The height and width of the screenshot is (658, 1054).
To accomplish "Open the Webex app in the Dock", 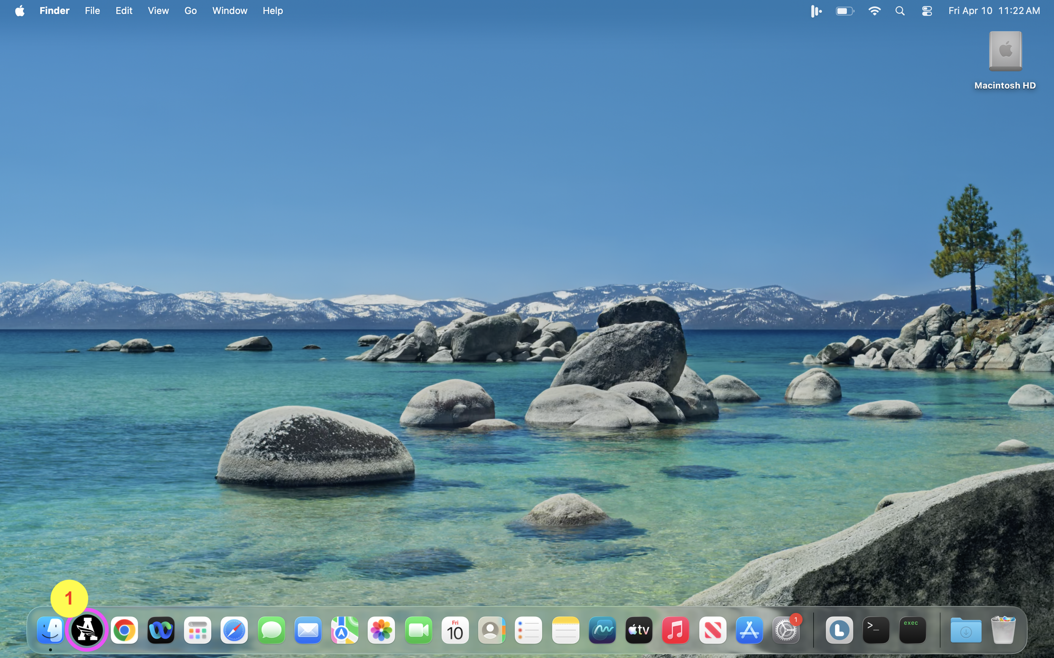I will (x=161, y=630).
